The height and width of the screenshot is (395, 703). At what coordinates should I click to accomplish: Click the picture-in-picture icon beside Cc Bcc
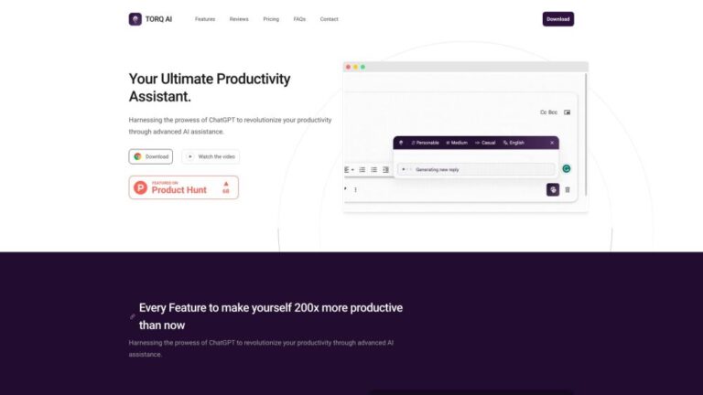pyautogui.click(x=568, y=112)
